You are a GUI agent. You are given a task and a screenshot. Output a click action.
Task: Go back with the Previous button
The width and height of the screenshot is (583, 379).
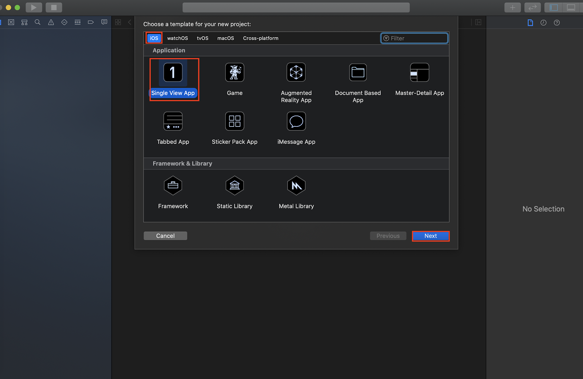(388, 236)
